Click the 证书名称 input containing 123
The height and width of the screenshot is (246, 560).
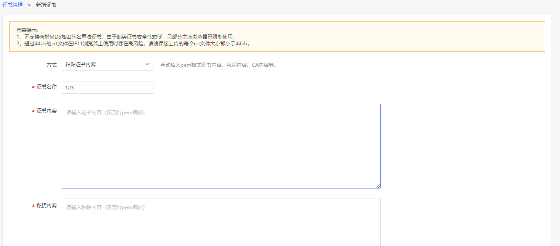click(107, 87)
